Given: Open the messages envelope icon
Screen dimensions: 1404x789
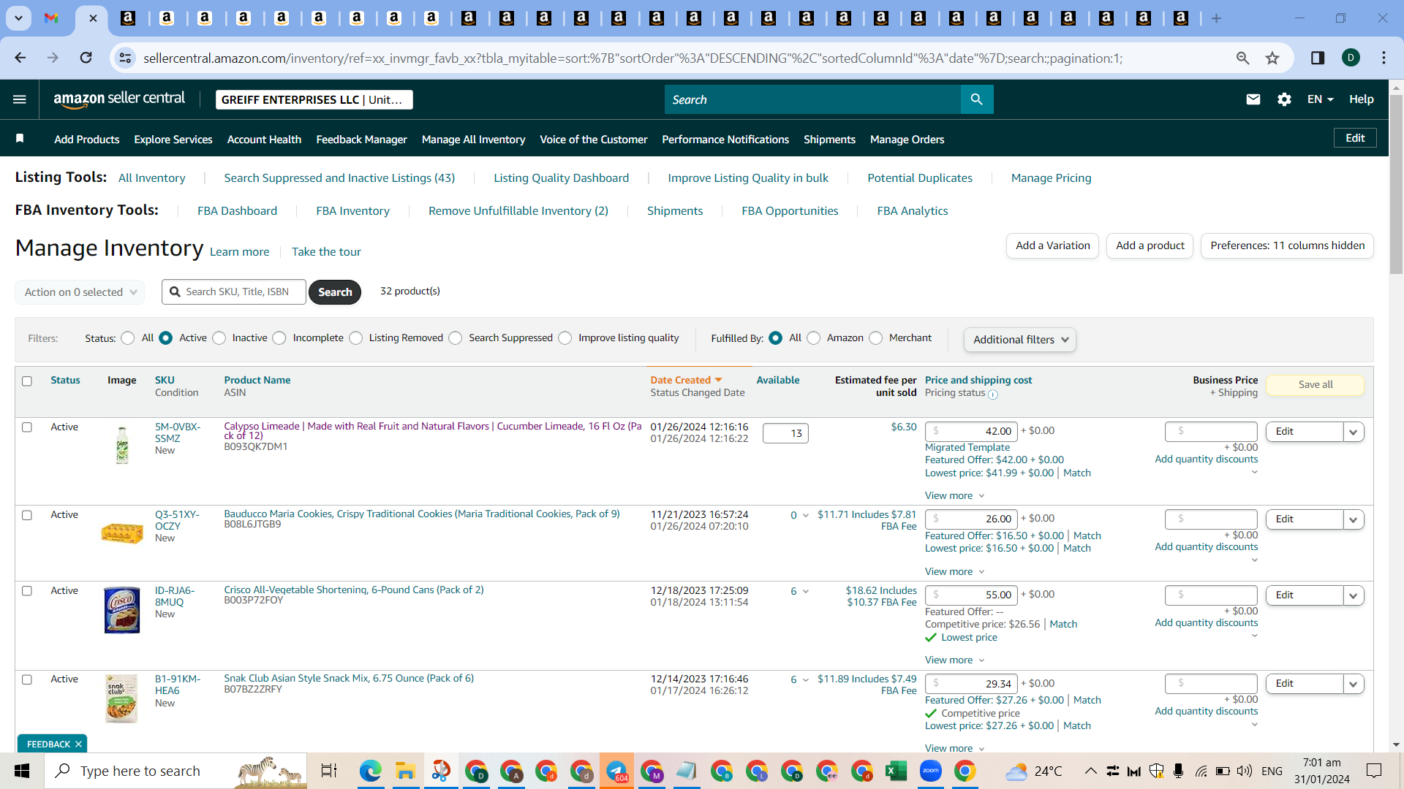Looking at the screenshot, I should pyautogui.click(x=1253, y=99).
